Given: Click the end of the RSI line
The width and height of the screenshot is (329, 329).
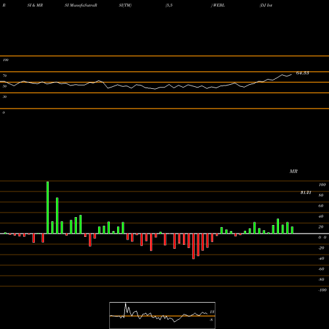Looking at the screenshot, I should pyautogui.click(x=291, y=75).
